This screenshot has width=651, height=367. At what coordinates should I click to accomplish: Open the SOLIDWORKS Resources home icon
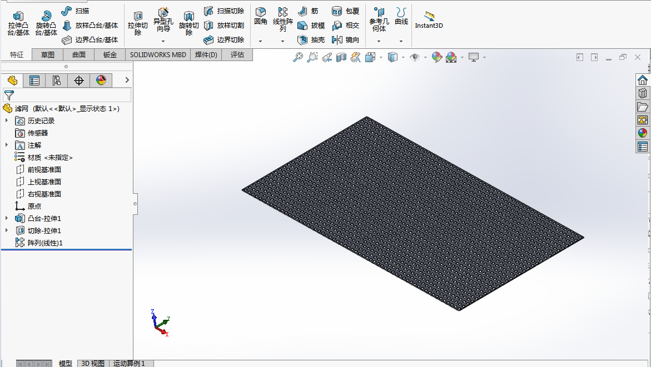click(643, 80)
